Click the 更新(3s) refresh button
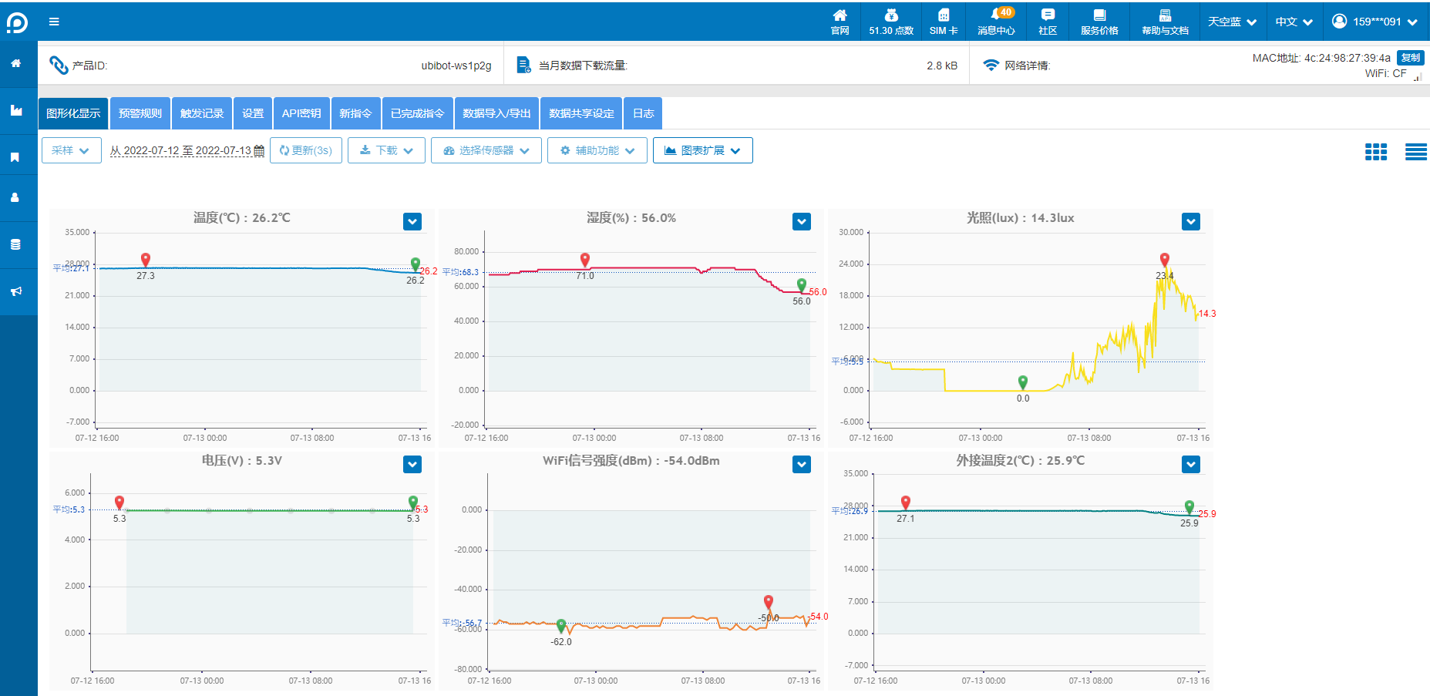 pyautogui.click(x=306, y=150)
